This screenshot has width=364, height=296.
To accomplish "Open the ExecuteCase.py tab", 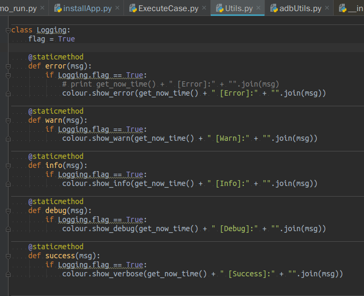I will (x=168, y=9).
